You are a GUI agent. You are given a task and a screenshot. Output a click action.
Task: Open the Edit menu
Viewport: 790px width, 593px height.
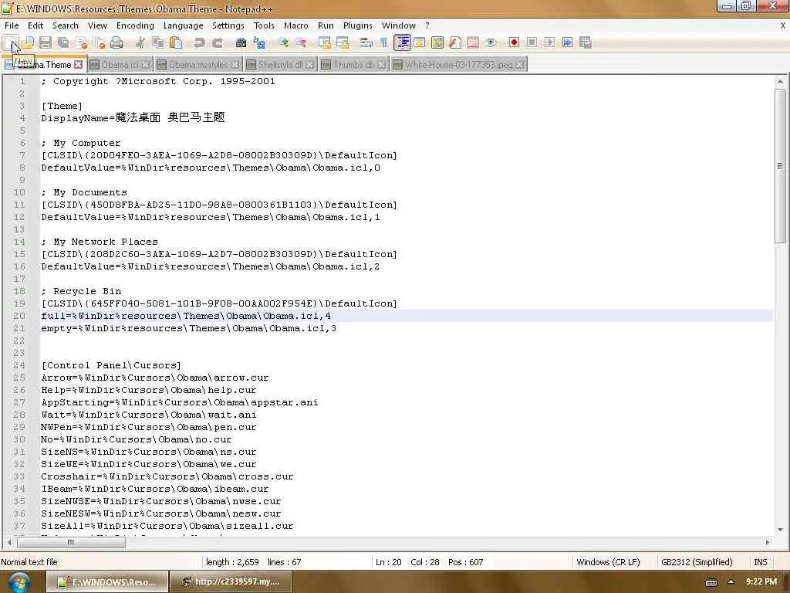[35, 25]
